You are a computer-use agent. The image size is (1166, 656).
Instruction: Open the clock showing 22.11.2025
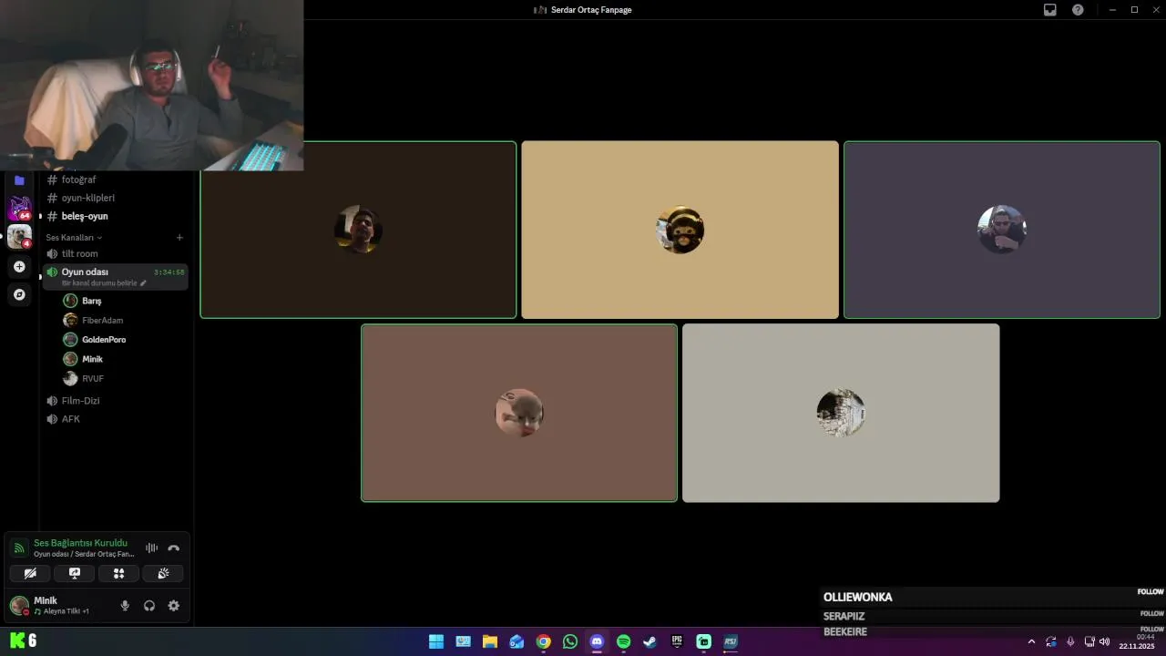pos(1139,641)
